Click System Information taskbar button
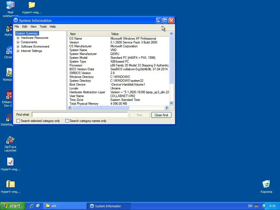This screenshot has width=280, height=210. [109, 206]
